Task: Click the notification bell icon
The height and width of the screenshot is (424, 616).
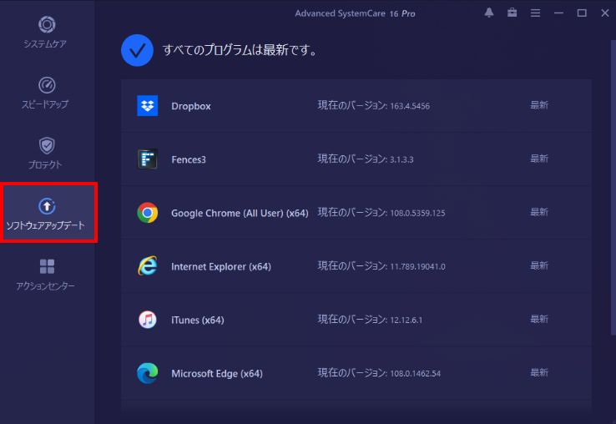Action: click(x=489, y=13)
